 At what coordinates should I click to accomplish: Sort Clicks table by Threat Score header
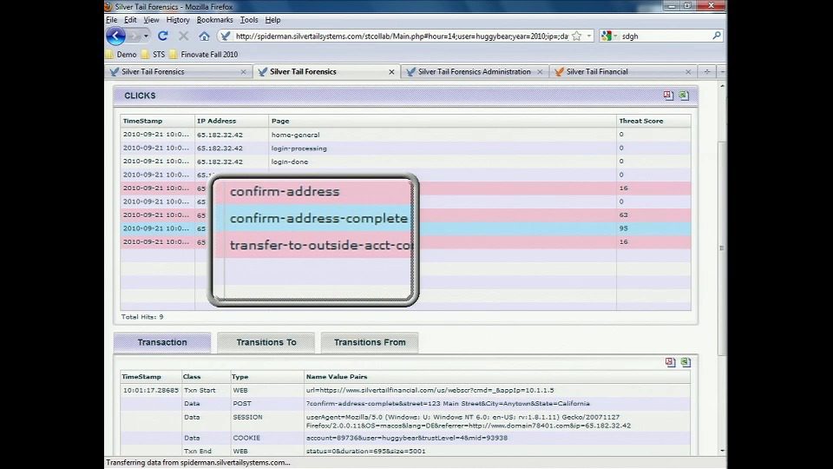click(653, 121)
